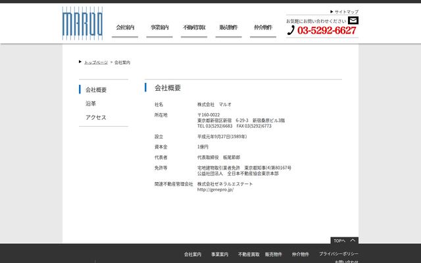This screenshot has width=421, height=263.
Task: Click the TOPへ button
Action: click(345, 241)
